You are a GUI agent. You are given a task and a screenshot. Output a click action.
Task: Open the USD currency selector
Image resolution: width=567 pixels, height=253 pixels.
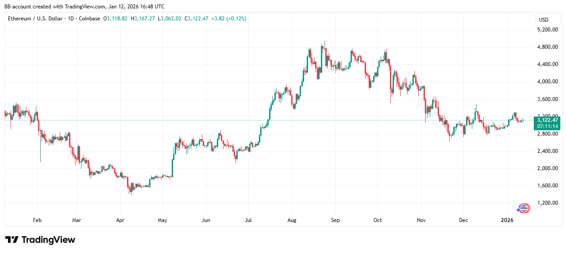click(543, 19)
